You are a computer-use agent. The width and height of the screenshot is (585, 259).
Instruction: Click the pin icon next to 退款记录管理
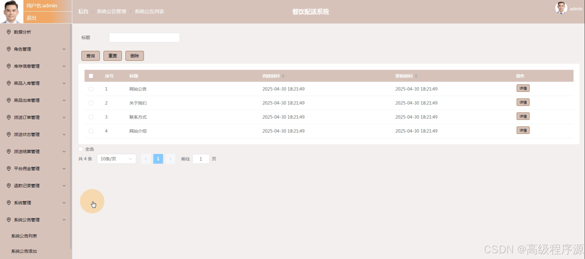pyautogui.click(x=9, y=185)
